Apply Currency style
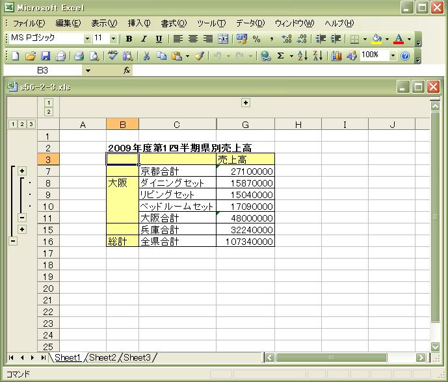Image resolution: width=448 pixels, height=382 pixels. pos(242,39)
